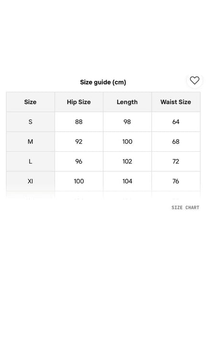Click the Length column header
The image size is (206, 361).
(x=127, y=102)
